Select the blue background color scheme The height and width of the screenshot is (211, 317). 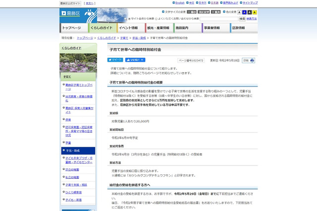tap(244, 12)
